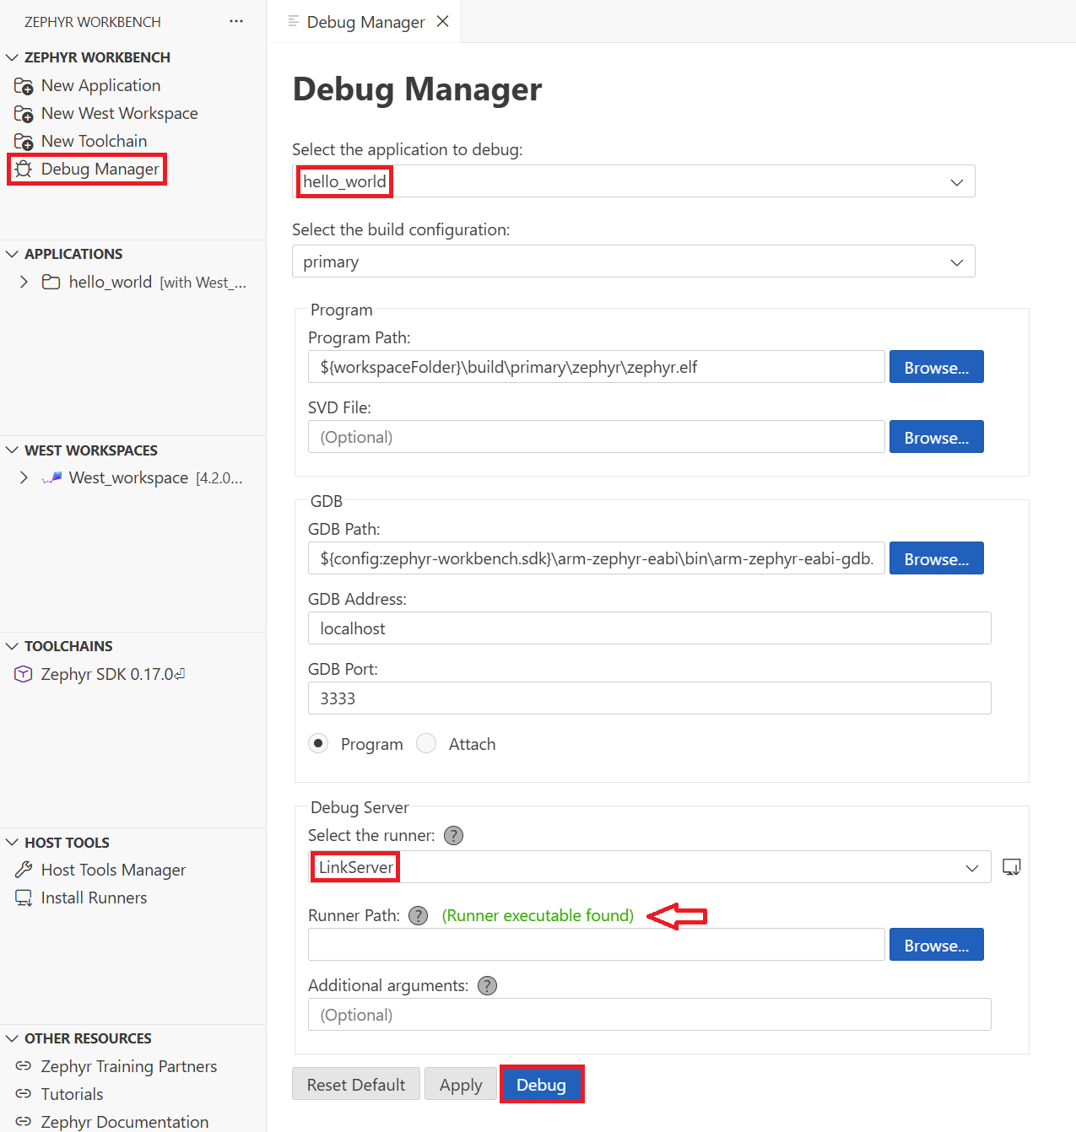
Task: Click the Install Runners icon
Action: [x=24, y=898]
